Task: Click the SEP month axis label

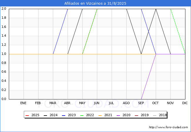Action: tap(141, 103)
